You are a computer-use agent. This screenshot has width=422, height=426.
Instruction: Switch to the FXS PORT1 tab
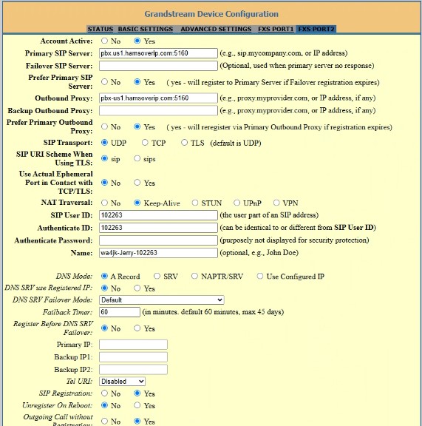click(276, 29)
